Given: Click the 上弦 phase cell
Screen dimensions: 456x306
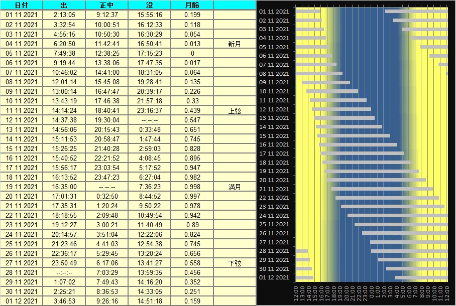Looking at the screenshot, I should (235, 110).
